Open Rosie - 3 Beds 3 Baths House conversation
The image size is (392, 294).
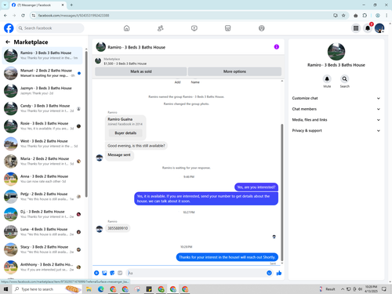42,126
